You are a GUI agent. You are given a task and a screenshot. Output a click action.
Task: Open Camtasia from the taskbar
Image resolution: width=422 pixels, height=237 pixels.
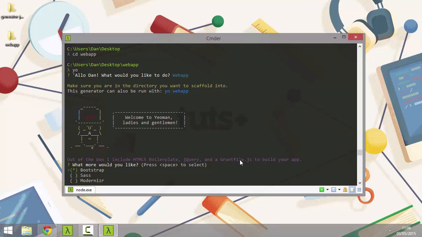(x=88, y=230)
